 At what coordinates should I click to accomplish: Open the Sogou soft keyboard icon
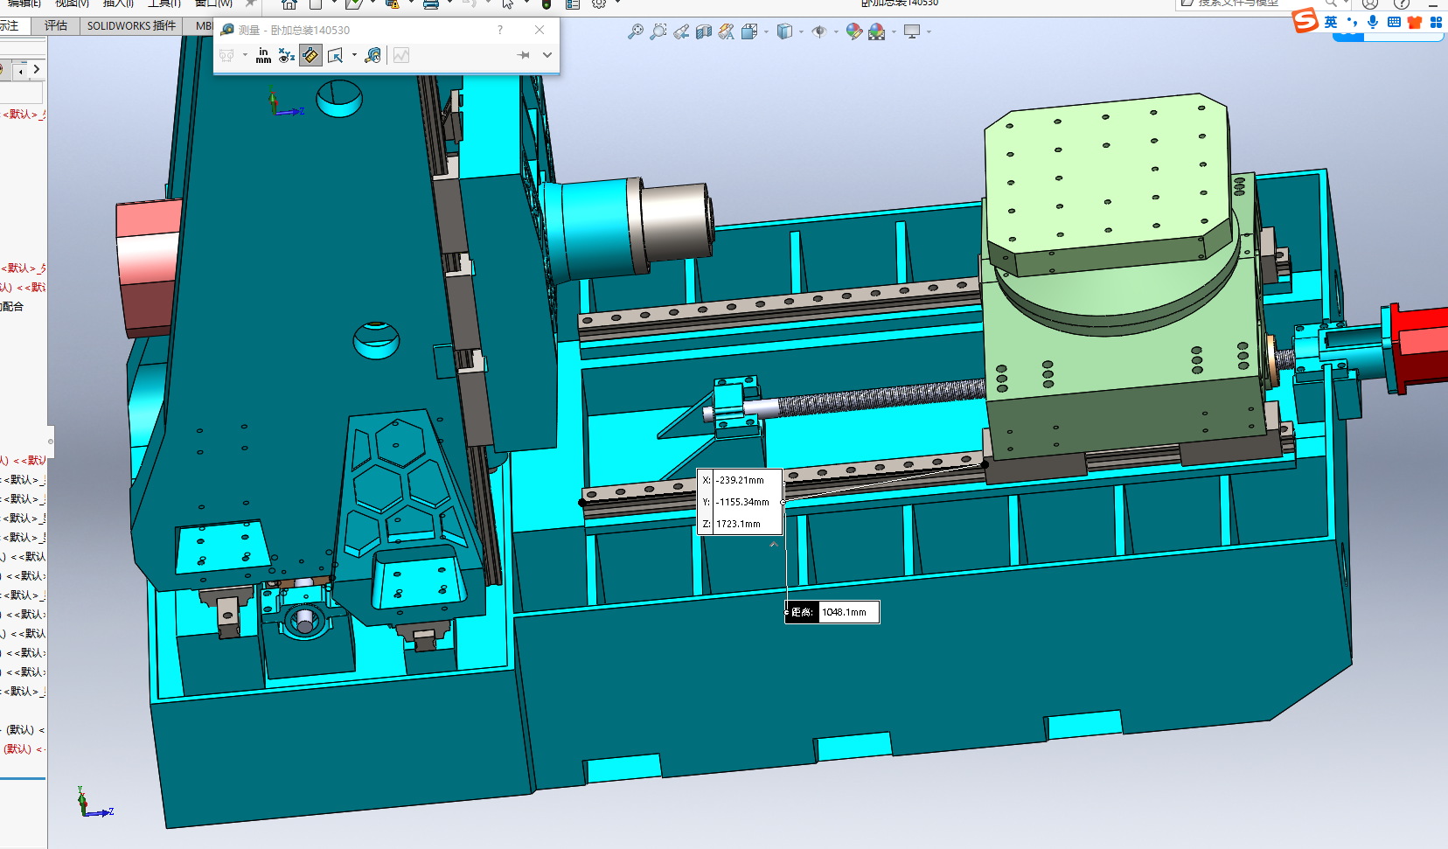coord(1394,22)
